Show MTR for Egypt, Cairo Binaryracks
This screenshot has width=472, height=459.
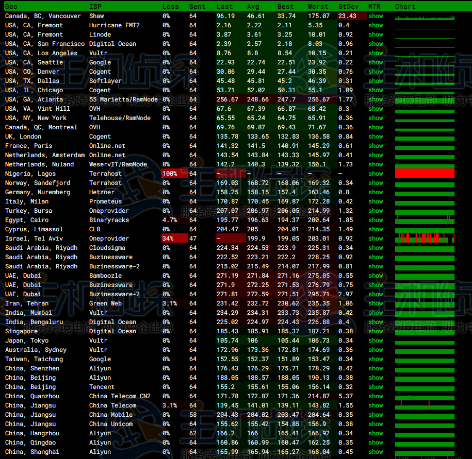tap(376, 220)
